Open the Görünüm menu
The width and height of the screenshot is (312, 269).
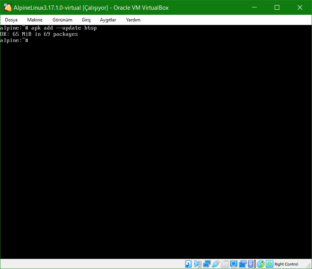[x=62, y=20]
